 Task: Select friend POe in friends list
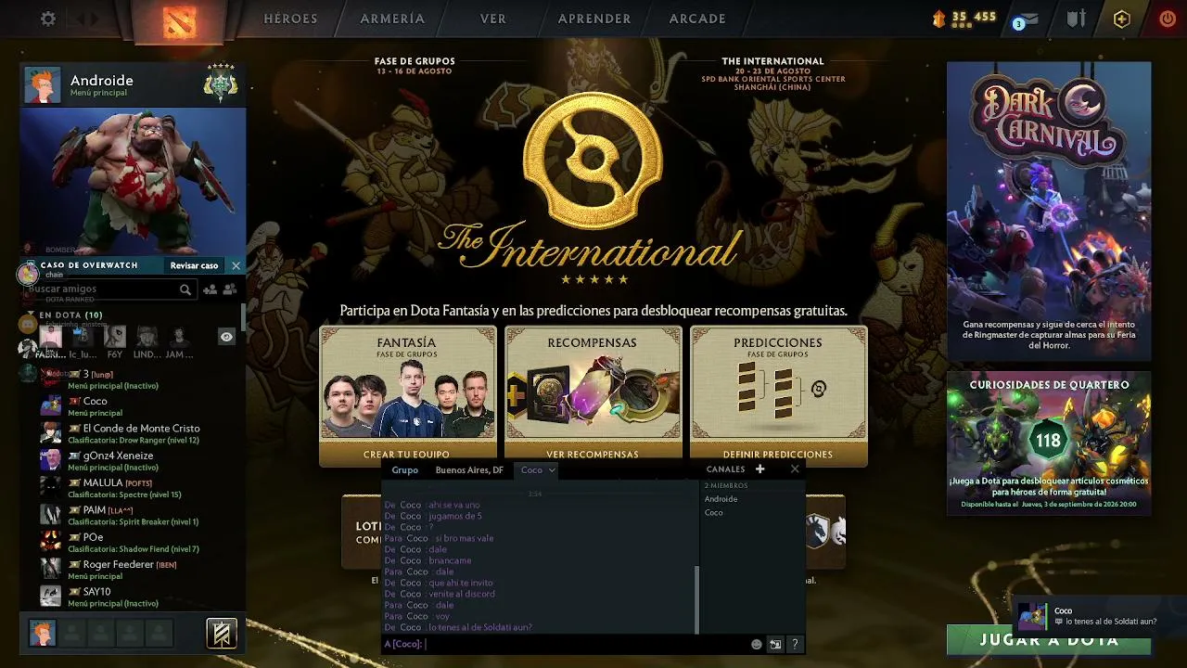click(x=133, y=543)
